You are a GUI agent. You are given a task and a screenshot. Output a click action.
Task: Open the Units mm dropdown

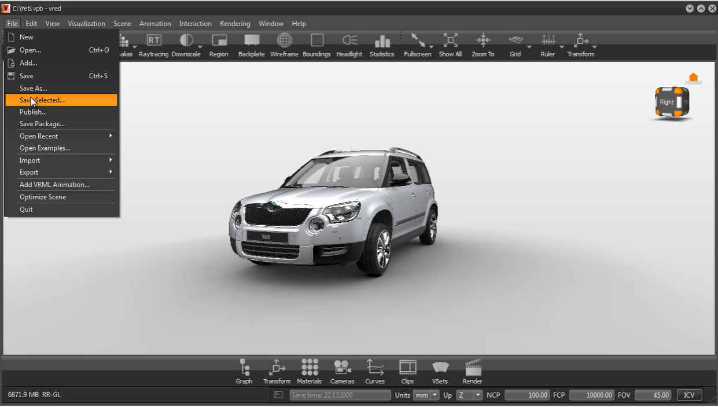[x=426, y=395]
